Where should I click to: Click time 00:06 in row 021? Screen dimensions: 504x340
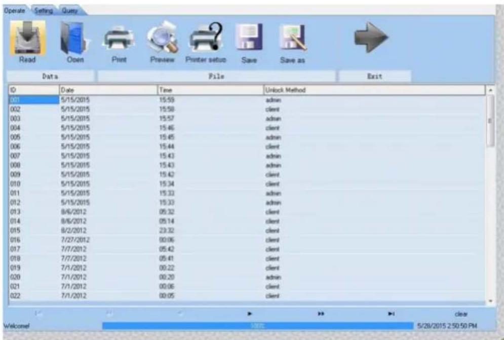pyautogui.click(x=167, y=287)
